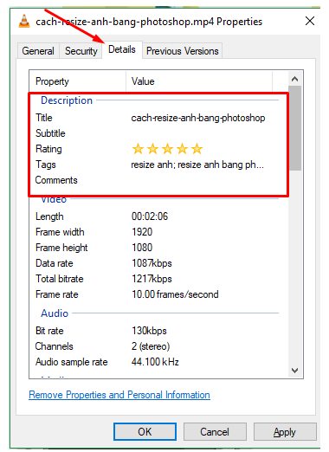The width and height of the screenshot is (329, 452).
Task: Click Frame height value 1080
Action: click(x=142, y=248)
